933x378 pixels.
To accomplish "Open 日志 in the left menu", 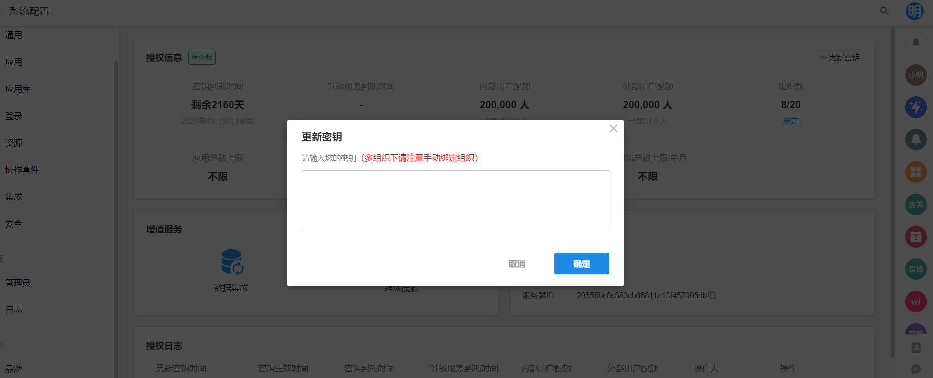I will [14, 310].
